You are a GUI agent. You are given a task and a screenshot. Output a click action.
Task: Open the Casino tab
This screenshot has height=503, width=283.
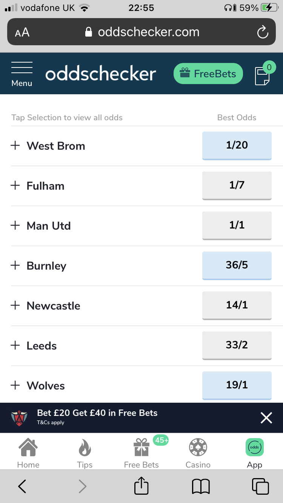198,453
